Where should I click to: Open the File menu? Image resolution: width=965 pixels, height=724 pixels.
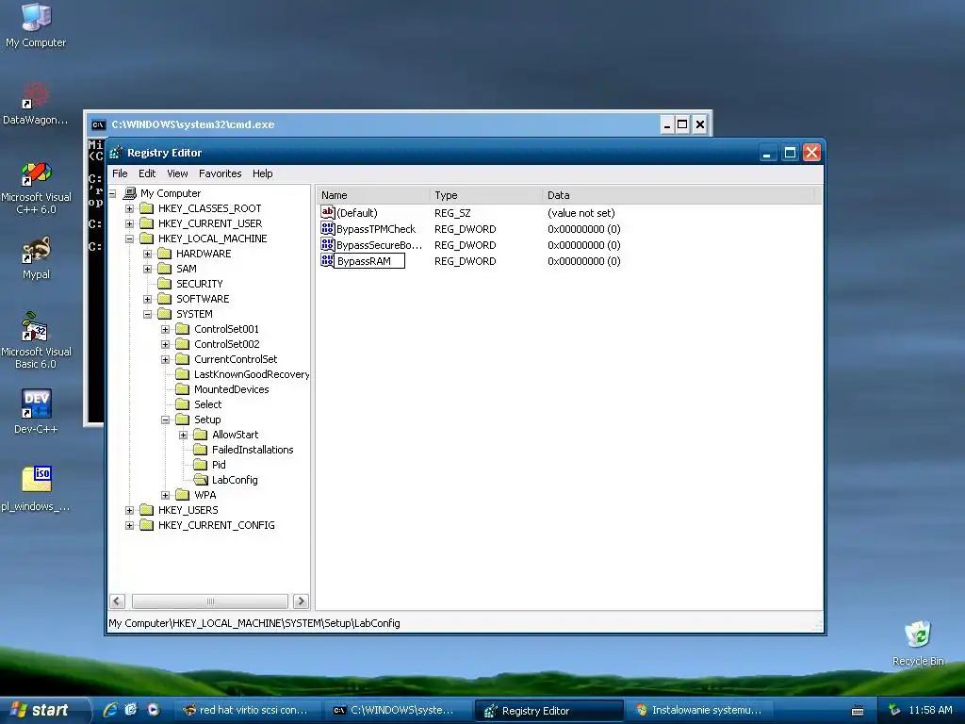120,173
